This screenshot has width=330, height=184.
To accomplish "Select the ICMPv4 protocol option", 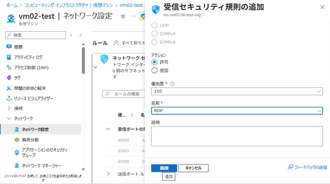I will [x=155, y=34].
